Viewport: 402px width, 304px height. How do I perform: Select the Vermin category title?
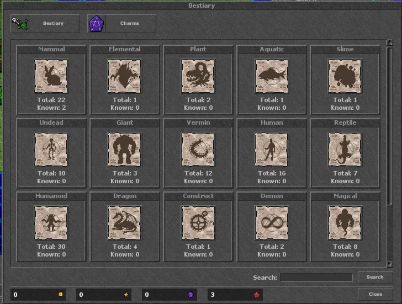(x=198, y=122)
